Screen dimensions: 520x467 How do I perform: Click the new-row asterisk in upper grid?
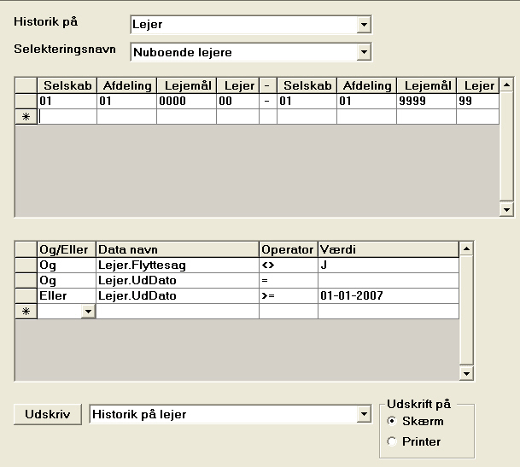pos(26,117)
